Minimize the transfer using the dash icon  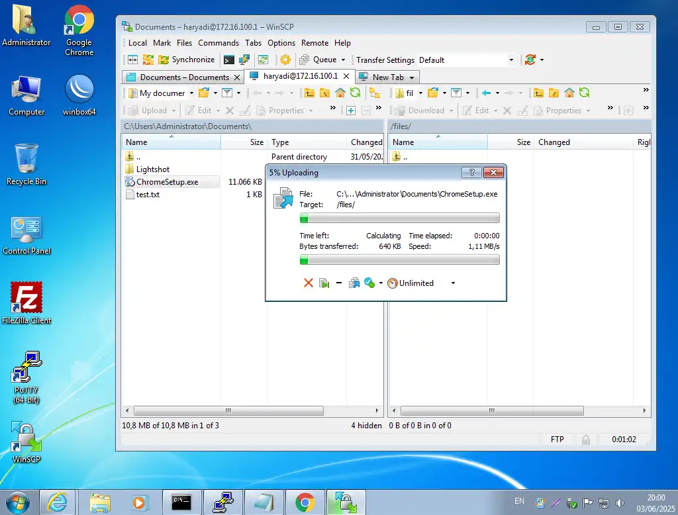pyautogui.click(x=339, y=283)
